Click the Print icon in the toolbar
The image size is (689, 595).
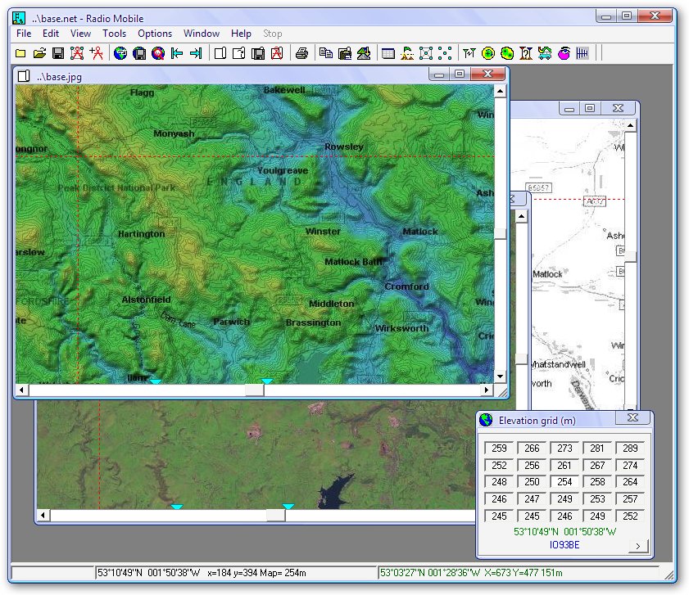point(301,54)
